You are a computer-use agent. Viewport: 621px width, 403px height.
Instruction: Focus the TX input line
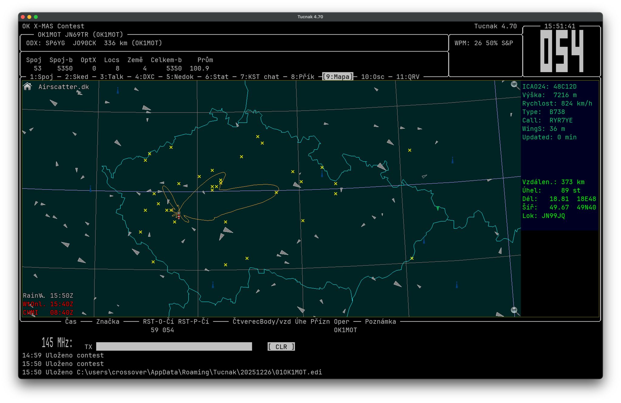[x=174, y=347]
